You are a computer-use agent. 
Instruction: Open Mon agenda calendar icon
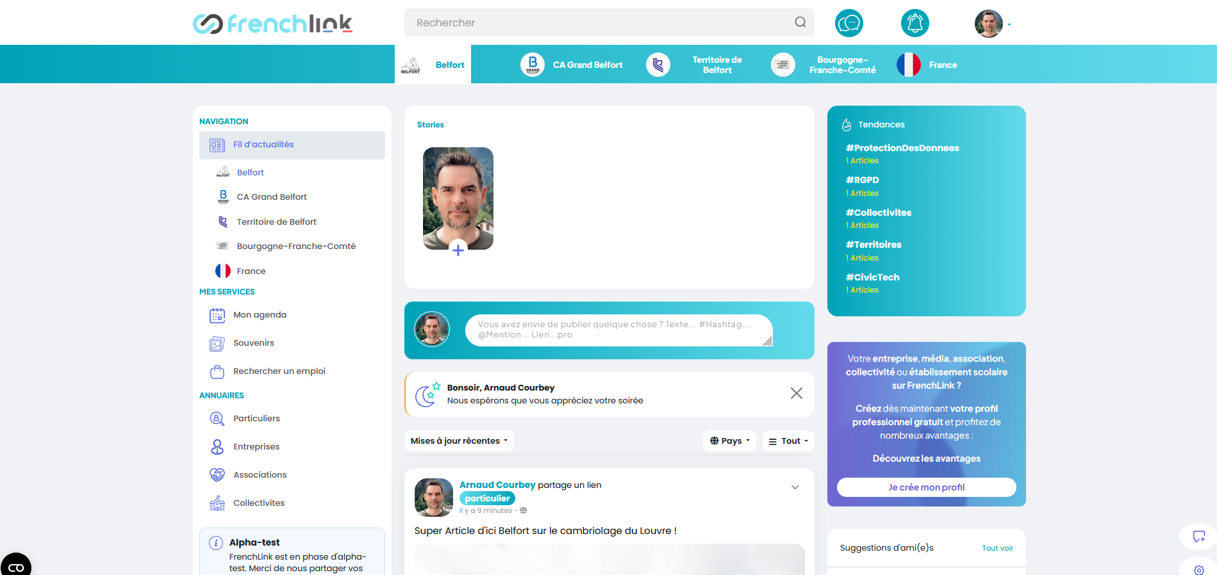(217, 315)
